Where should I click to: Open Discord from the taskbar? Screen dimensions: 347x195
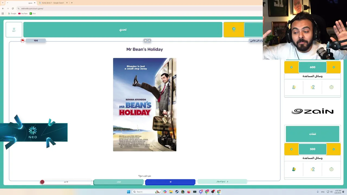pyautogui.click(x=201, y=192)
